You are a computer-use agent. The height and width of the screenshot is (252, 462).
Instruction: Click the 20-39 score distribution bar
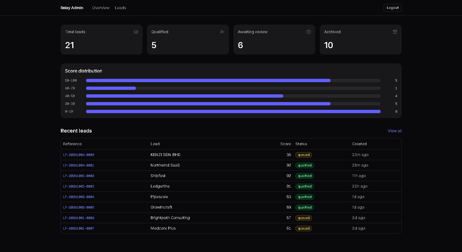tap(233, 104)
